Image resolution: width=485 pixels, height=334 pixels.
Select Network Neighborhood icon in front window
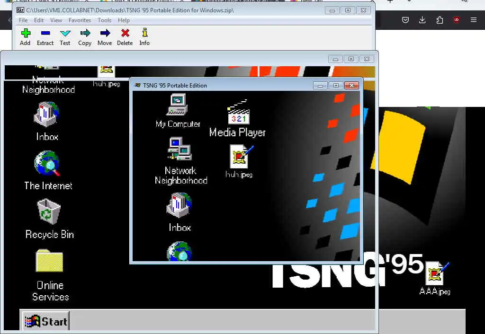pos(180,149)
